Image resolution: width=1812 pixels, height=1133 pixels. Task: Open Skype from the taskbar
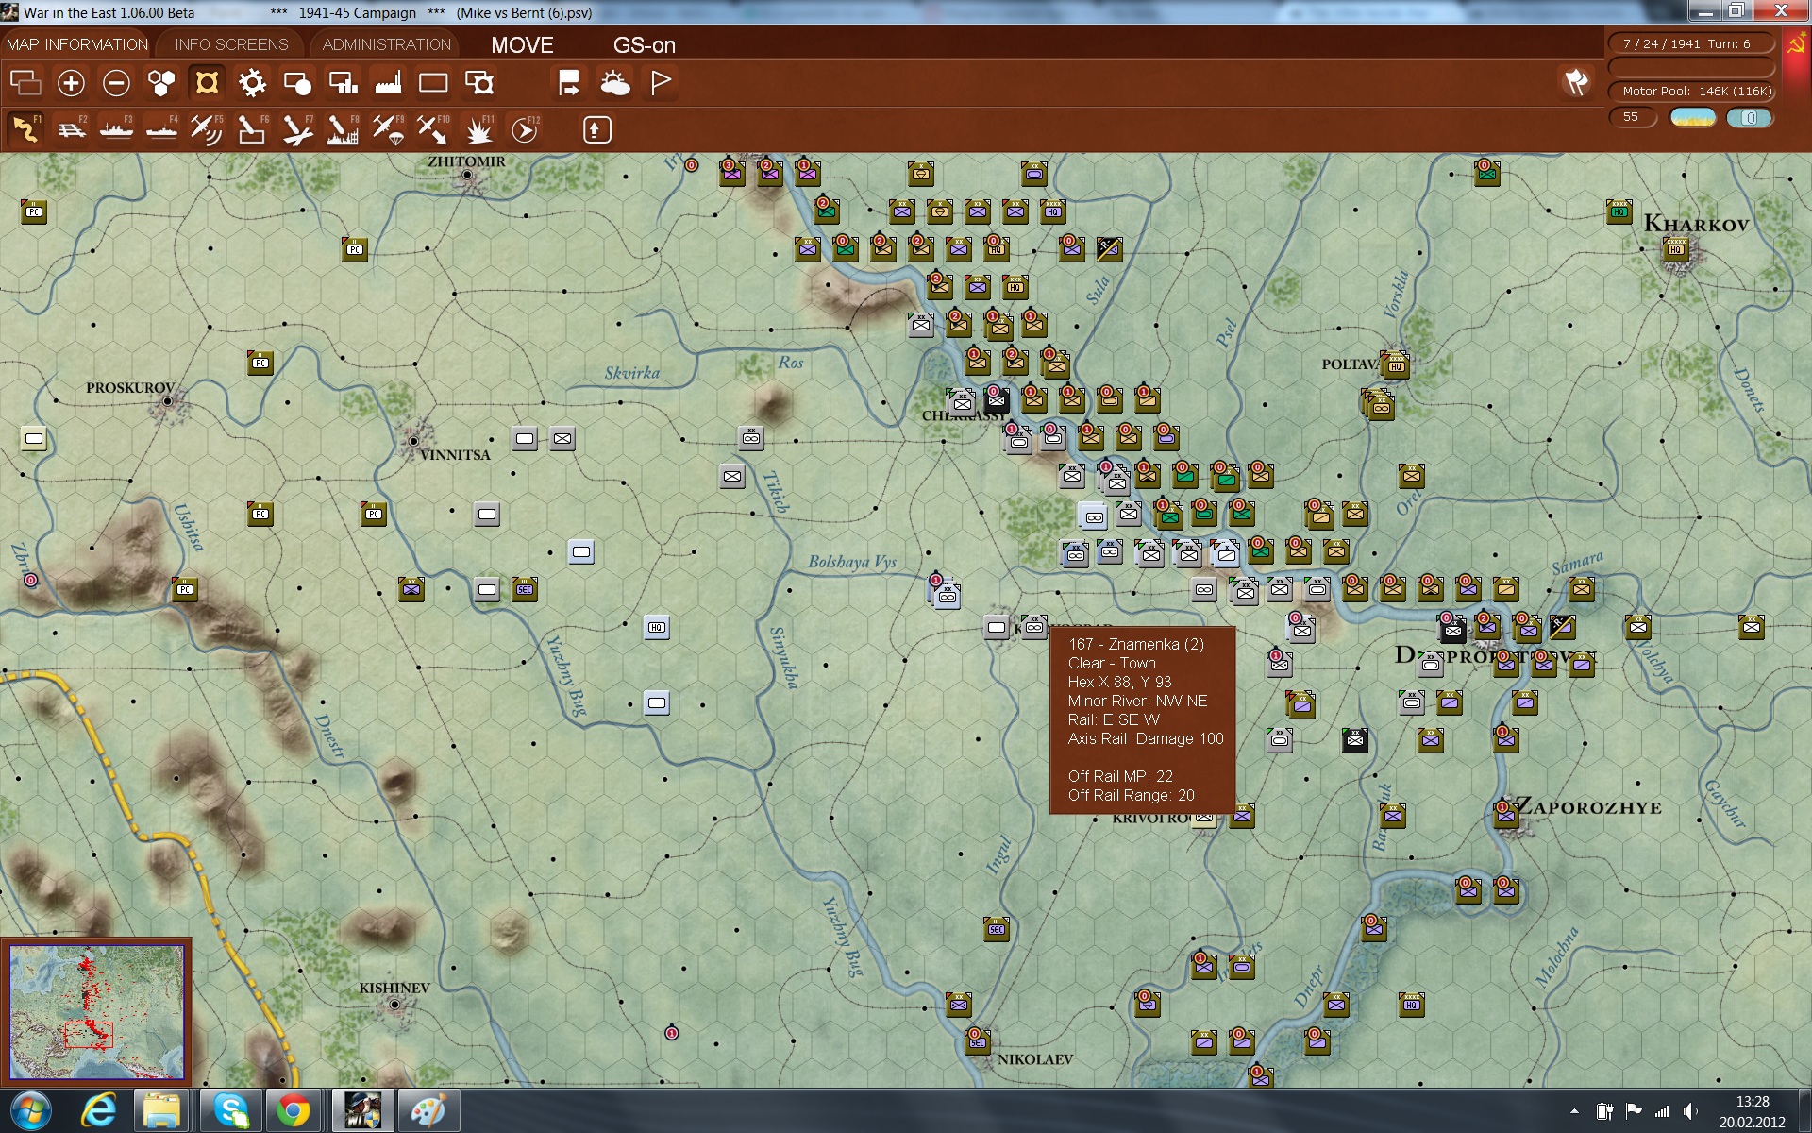231,1111
